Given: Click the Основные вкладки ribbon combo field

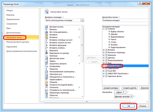Looking at the screenshot, I should click(x=125, y=20).
